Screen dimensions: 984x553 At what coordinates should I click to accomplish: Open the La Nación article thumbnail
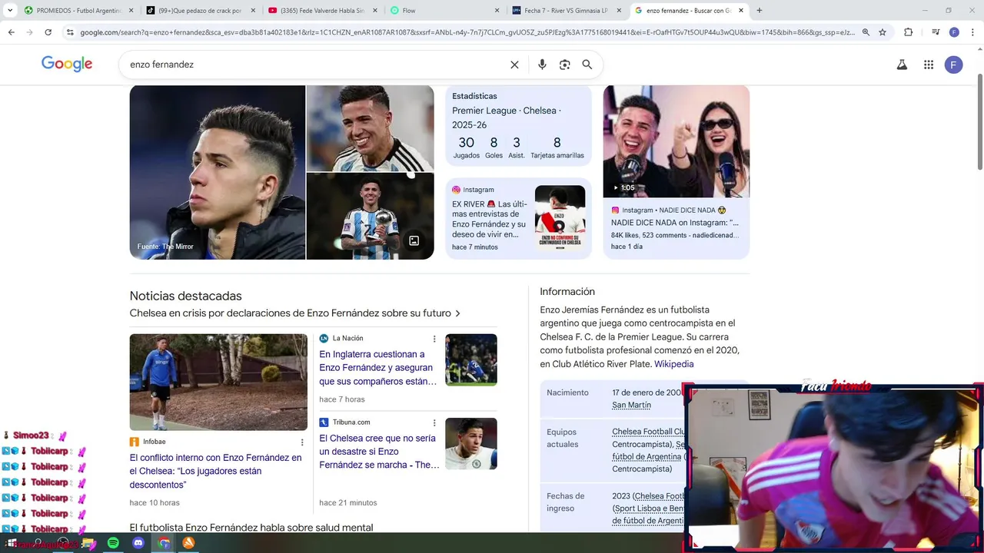[x=471, y=359]
